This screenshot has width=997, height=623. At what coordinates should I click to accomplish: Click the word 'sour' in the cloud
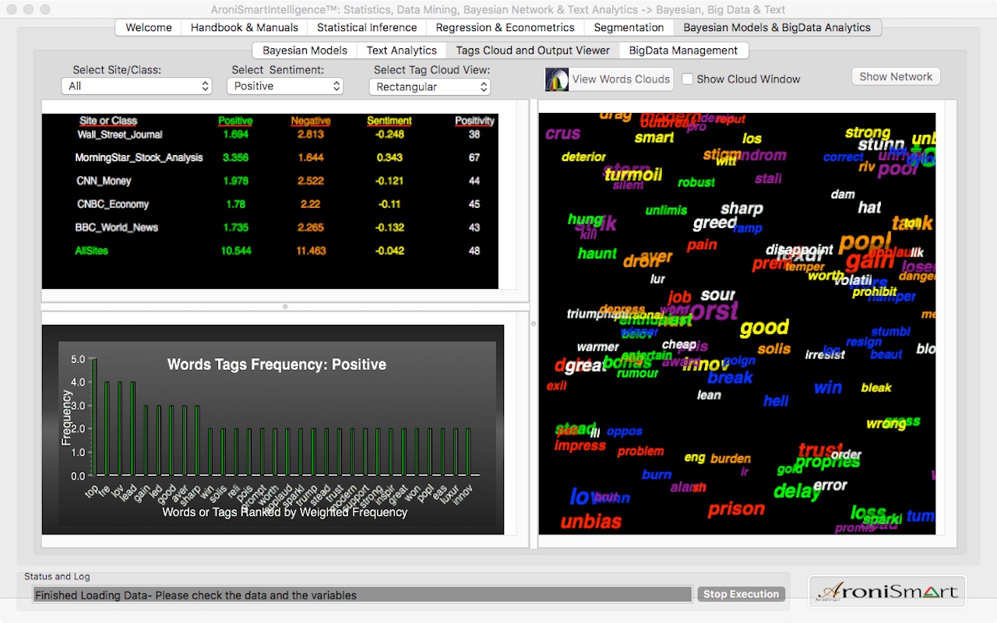(717, 295)
